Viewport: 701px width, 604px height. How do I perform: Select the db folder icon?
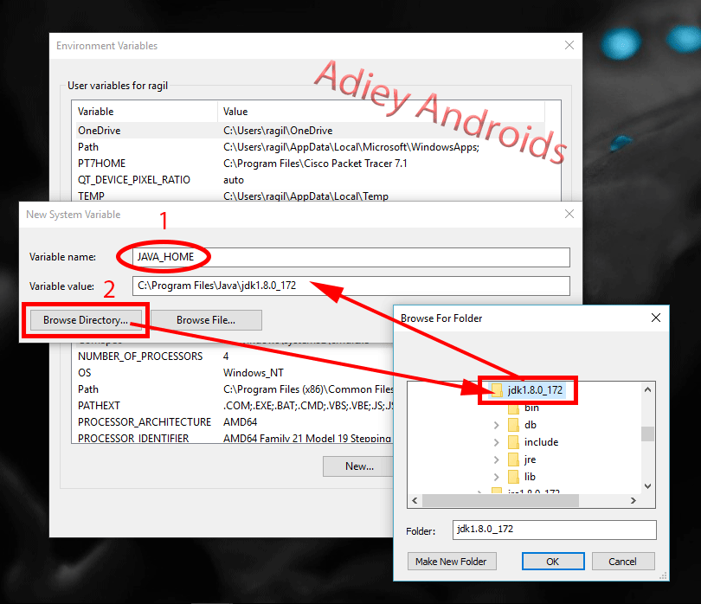513,425
